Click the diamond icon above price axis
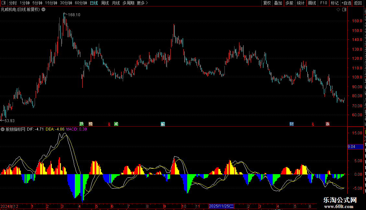Screen dimensions: 366x210 (x=338, y=10)
